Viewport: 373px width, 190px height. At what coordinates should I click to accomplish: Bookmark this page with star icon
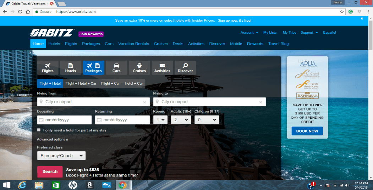coord(342,12)
